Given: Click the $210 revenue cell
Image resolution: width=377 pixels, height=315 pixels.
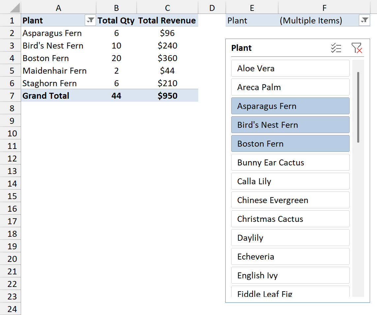Looking at the screenshot, I should 167,83.
